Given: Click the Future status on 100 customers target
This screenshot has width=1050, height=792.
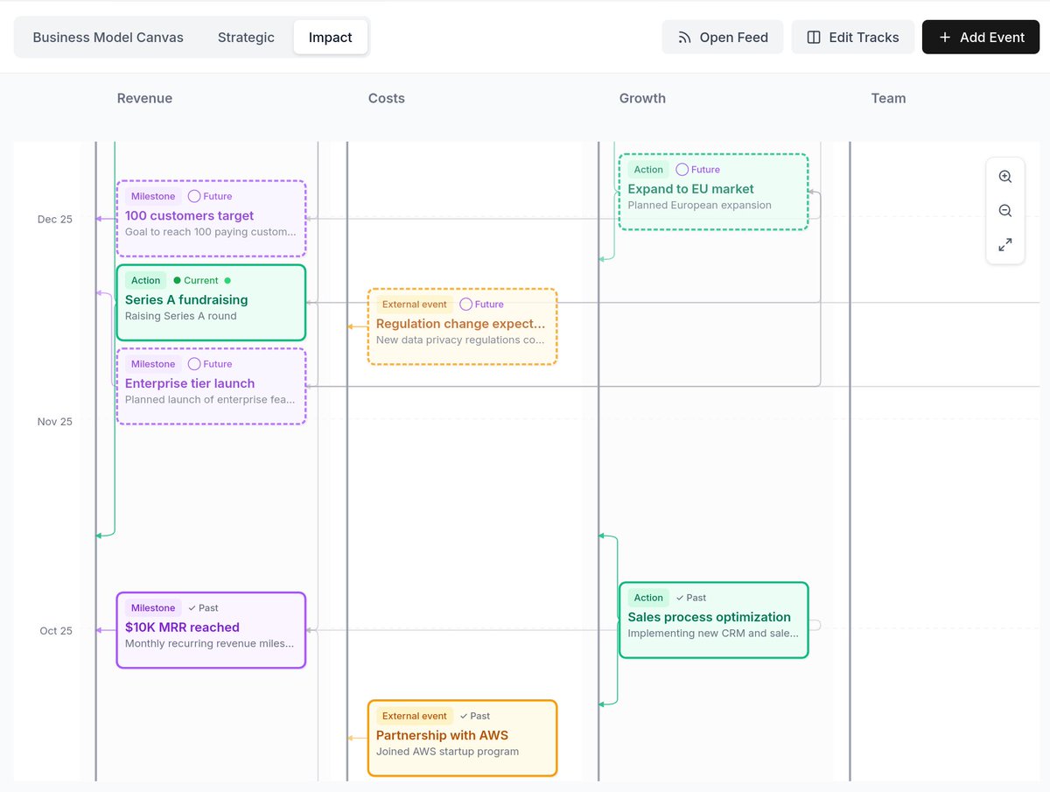Looking at the screenshot, I should pos(210,197).
